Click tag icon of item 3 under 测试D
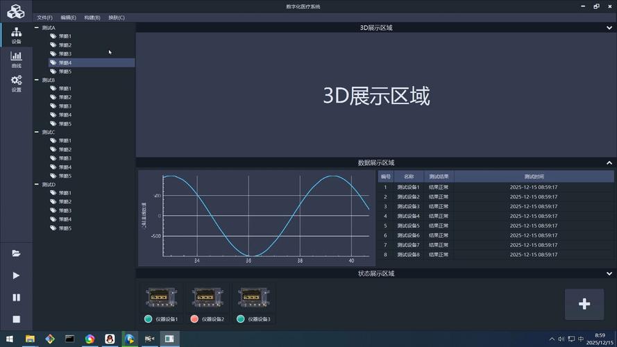Viewport: 617px width, 347px height. click(53, 210)
